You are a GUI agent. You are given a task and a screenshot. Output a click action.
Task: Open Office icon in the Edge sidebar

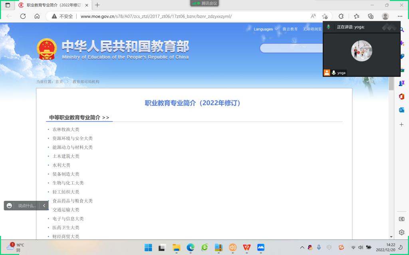(401, 96)
